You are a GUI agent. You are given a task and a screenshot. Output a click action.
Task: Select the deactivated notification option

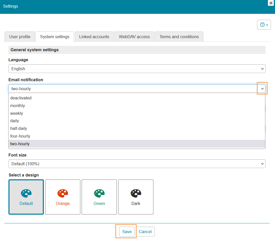(x=21, y=98)
